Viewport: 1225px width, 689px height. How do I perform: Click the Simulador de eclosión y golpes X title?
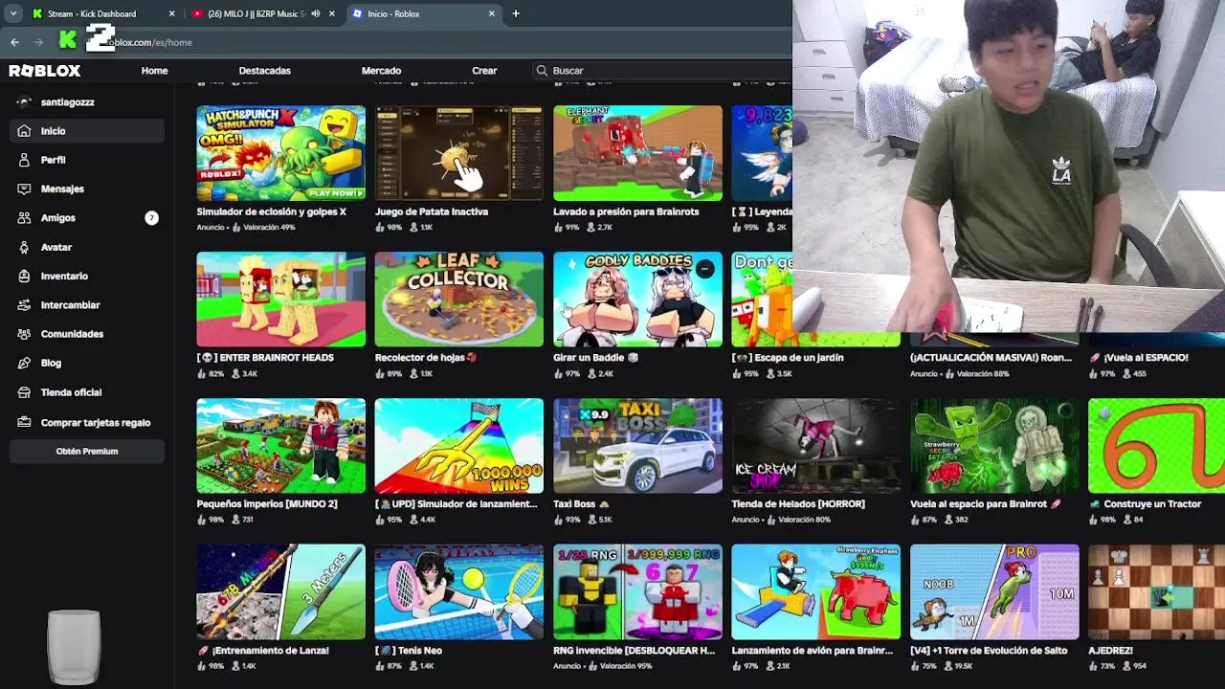coord(272,211)
